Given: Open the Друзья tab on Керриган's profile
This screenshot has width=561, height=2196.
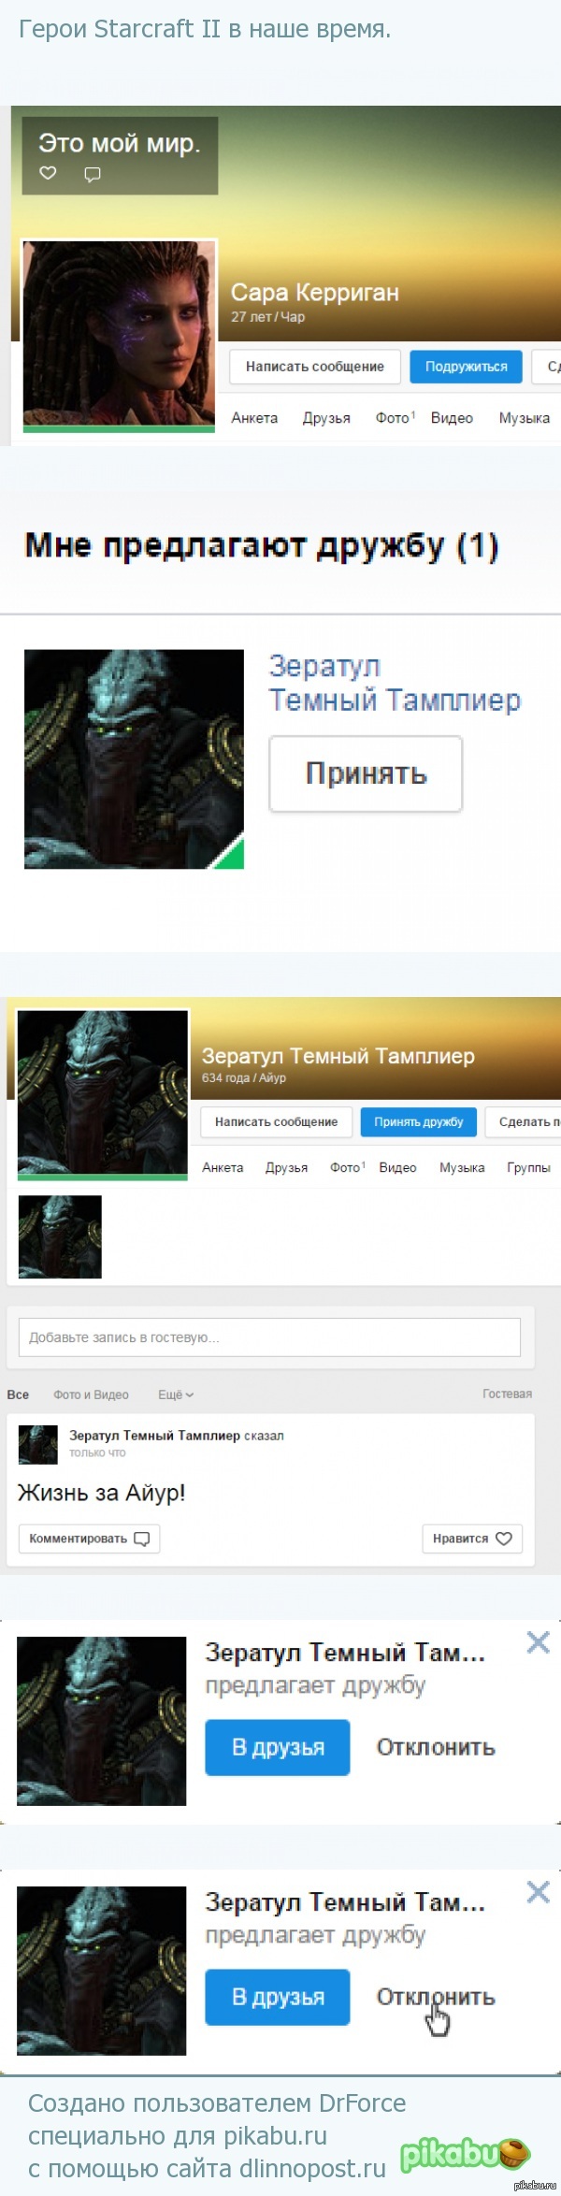Looking at the screenshot, I should click(x=326, y=418).
